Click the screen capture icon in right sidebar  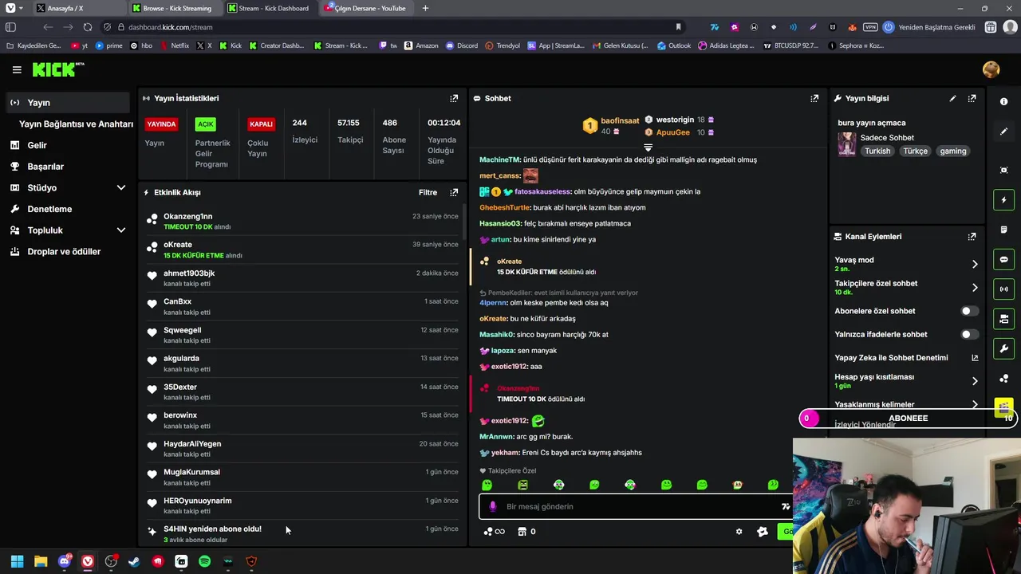(1003, 170)
